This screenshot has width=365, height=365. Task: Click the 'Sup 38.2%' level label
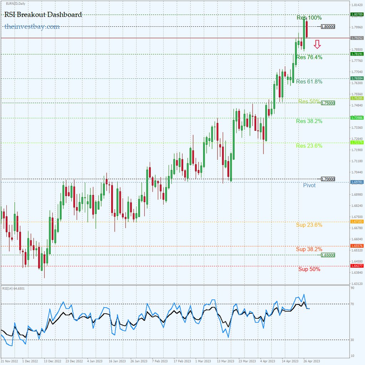(x=309, y=249)
